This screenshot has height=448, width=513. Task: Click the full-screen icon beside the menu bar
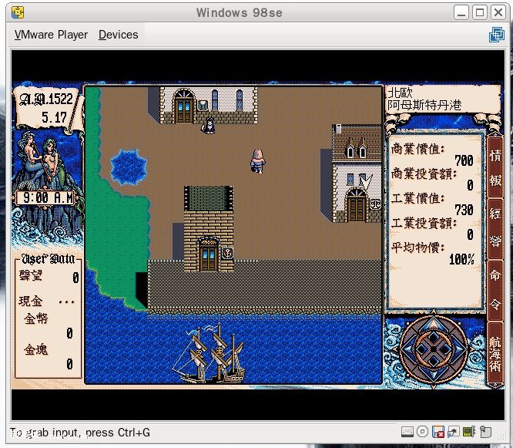click(497, 35)
